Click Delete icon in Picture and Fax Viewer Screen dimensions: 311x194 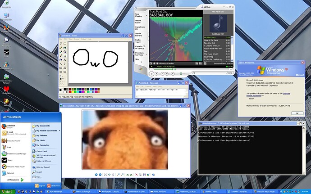(x=137, y=175)
